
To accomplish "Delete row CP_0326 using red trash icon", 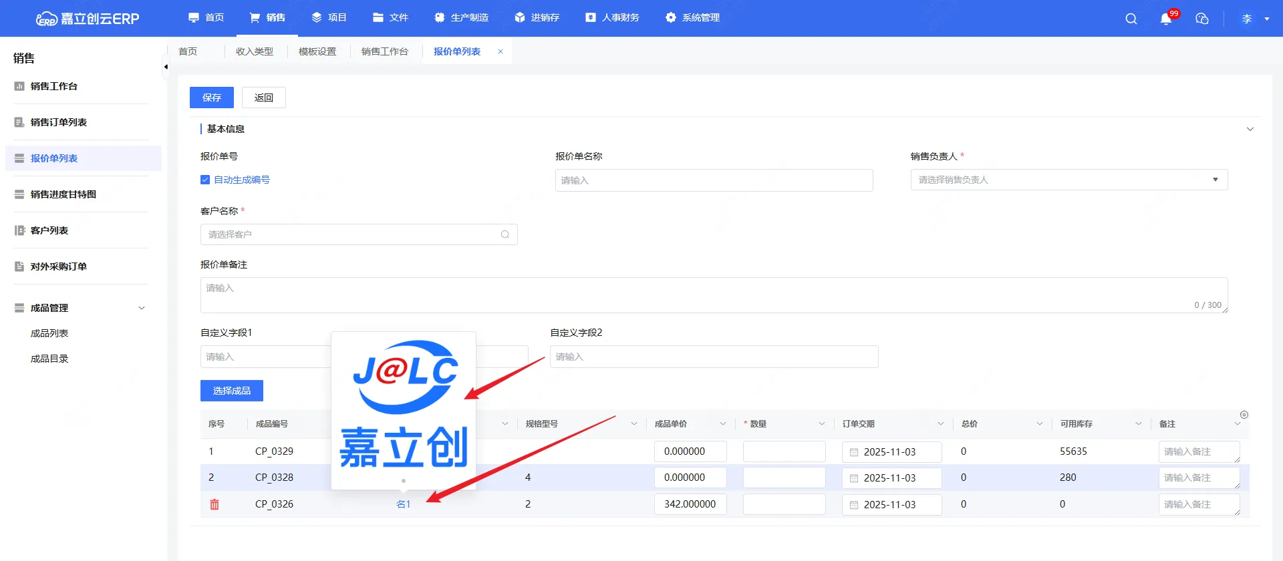I will tap(215, 504).
